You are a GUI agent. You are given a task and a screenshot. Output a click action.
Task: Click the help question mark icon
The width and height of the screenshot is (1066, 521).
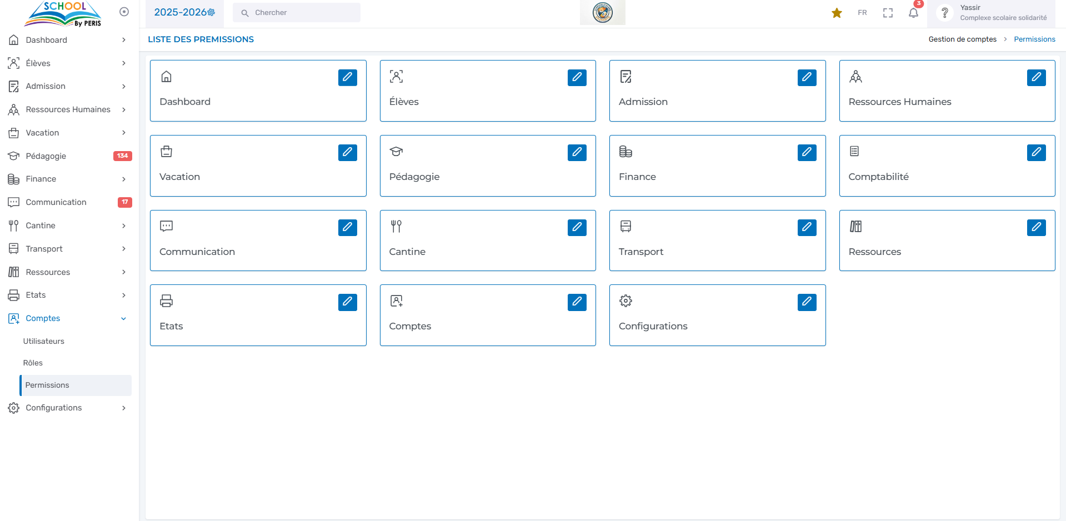(944, 12)
